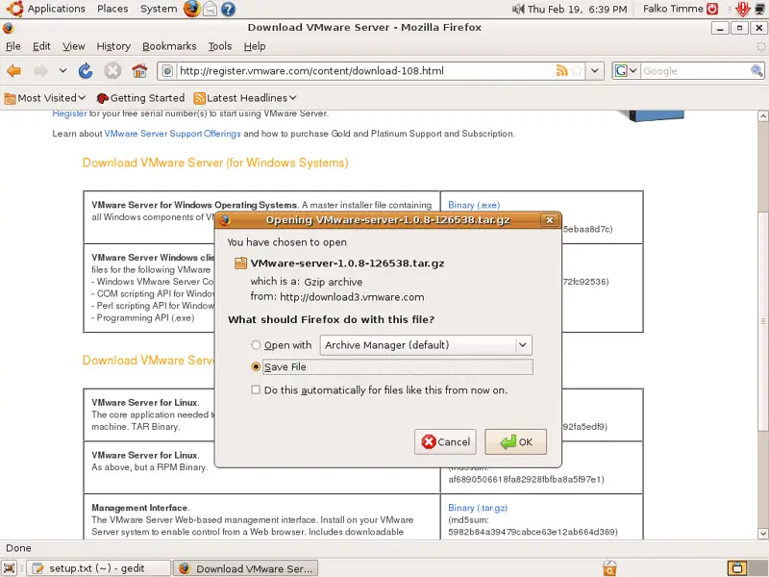Open the File menu
The image size is (769, 577).
[x=13, y=46]
